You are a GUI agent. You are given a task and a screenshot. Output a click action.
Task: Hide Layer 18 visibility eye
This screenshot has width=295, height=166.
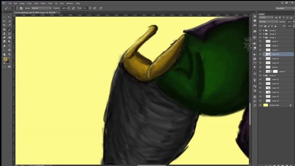(x=260, y=101)
